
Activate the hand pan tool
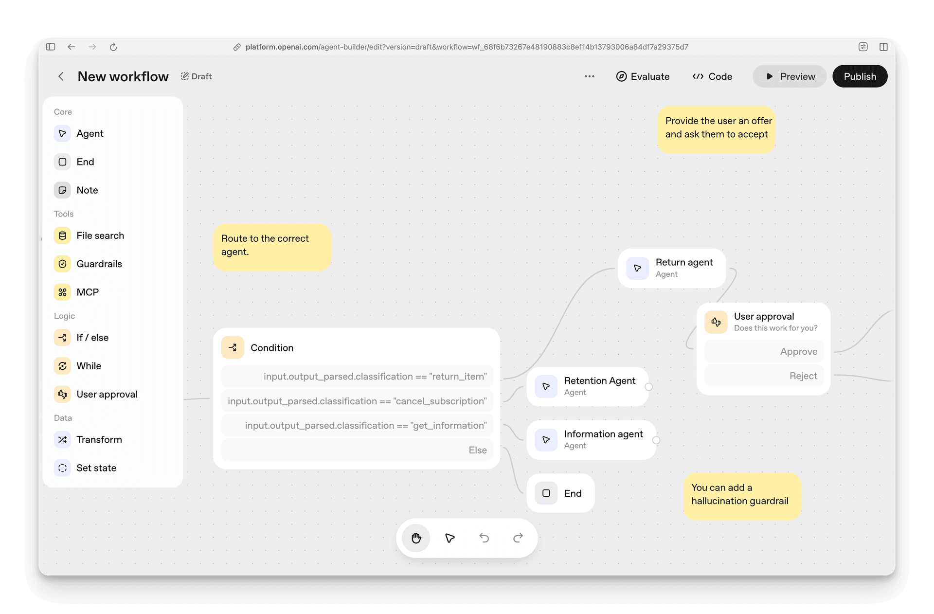click(415, 538)
